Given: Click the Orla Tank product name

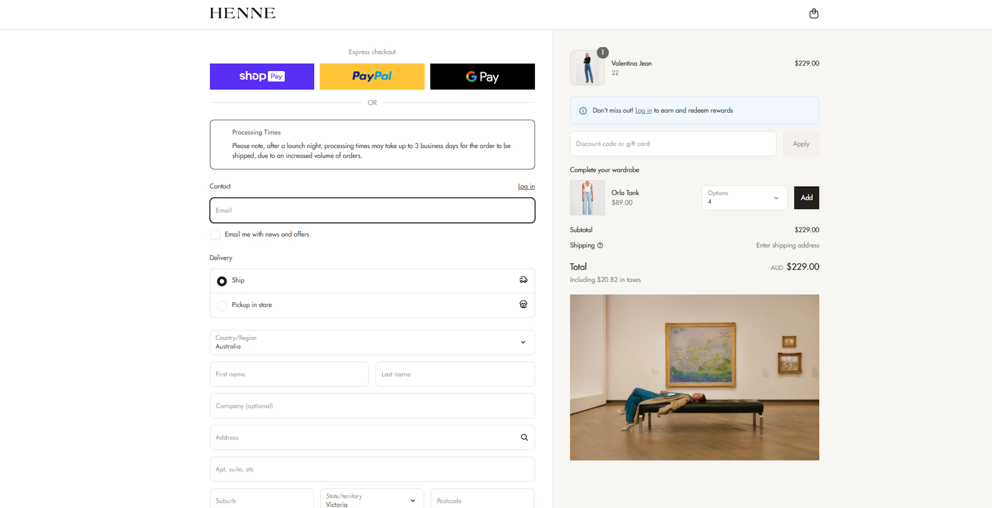Looking at the screenshot, I should pyautogui.click(x=625, y=193).
